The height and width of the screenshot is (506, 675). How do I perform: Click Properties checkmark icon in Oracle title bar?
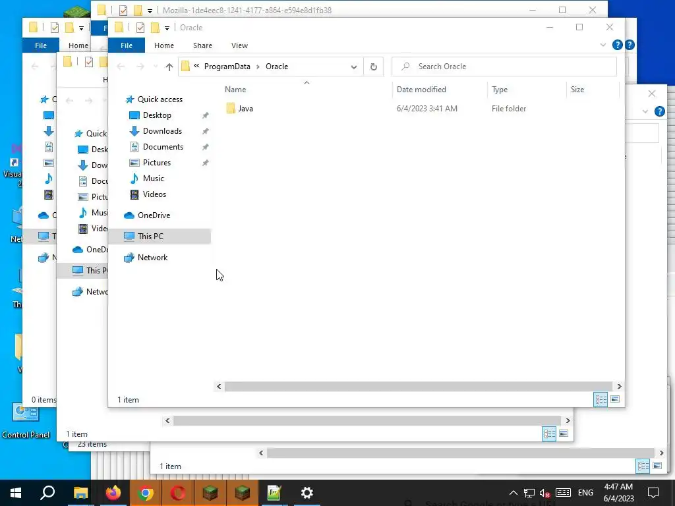pos(140,28)
